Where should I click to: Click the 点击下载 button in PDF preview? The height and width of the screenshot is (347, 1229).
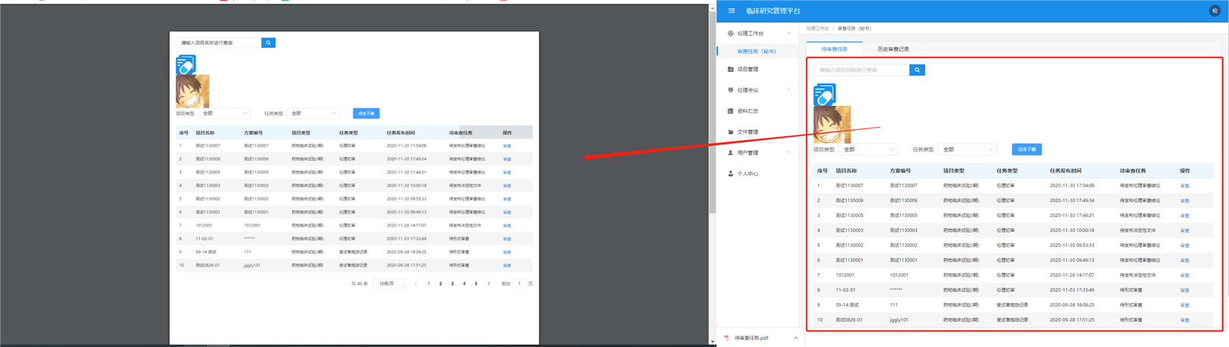(x=366, y=113)
